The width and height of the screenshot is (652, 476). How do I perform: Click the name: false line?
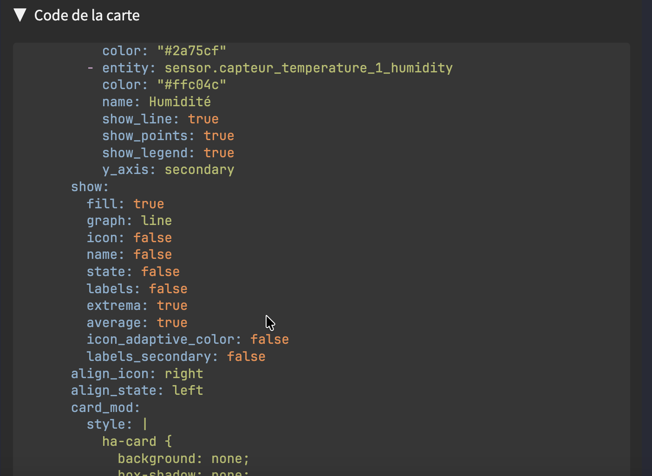coord(129,255)
